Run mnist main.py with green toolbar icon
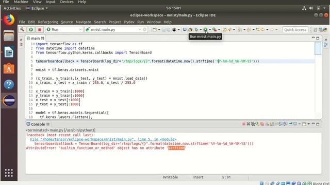The height and width of the screenshot is (185, 330). (205, 30)
